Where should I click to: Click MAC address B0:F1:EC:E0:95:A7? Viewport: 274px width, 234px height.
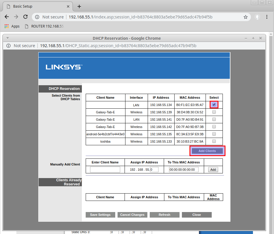190,105
